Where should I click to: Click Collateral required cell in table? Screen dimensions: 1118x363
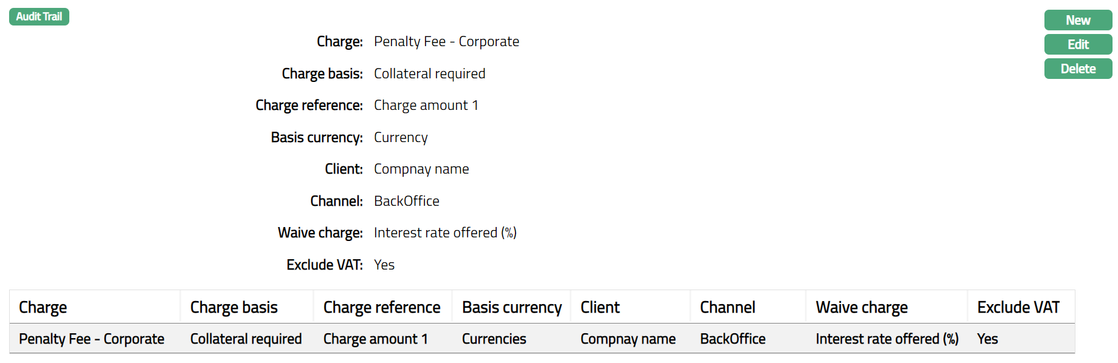click(x=246, y=339)
